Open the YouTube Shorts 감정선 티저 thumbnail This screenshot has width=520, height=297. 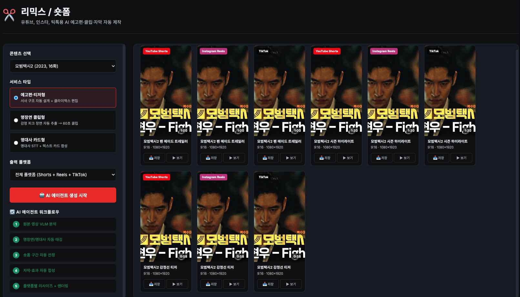pyautogui.click(x=166, y=216)
